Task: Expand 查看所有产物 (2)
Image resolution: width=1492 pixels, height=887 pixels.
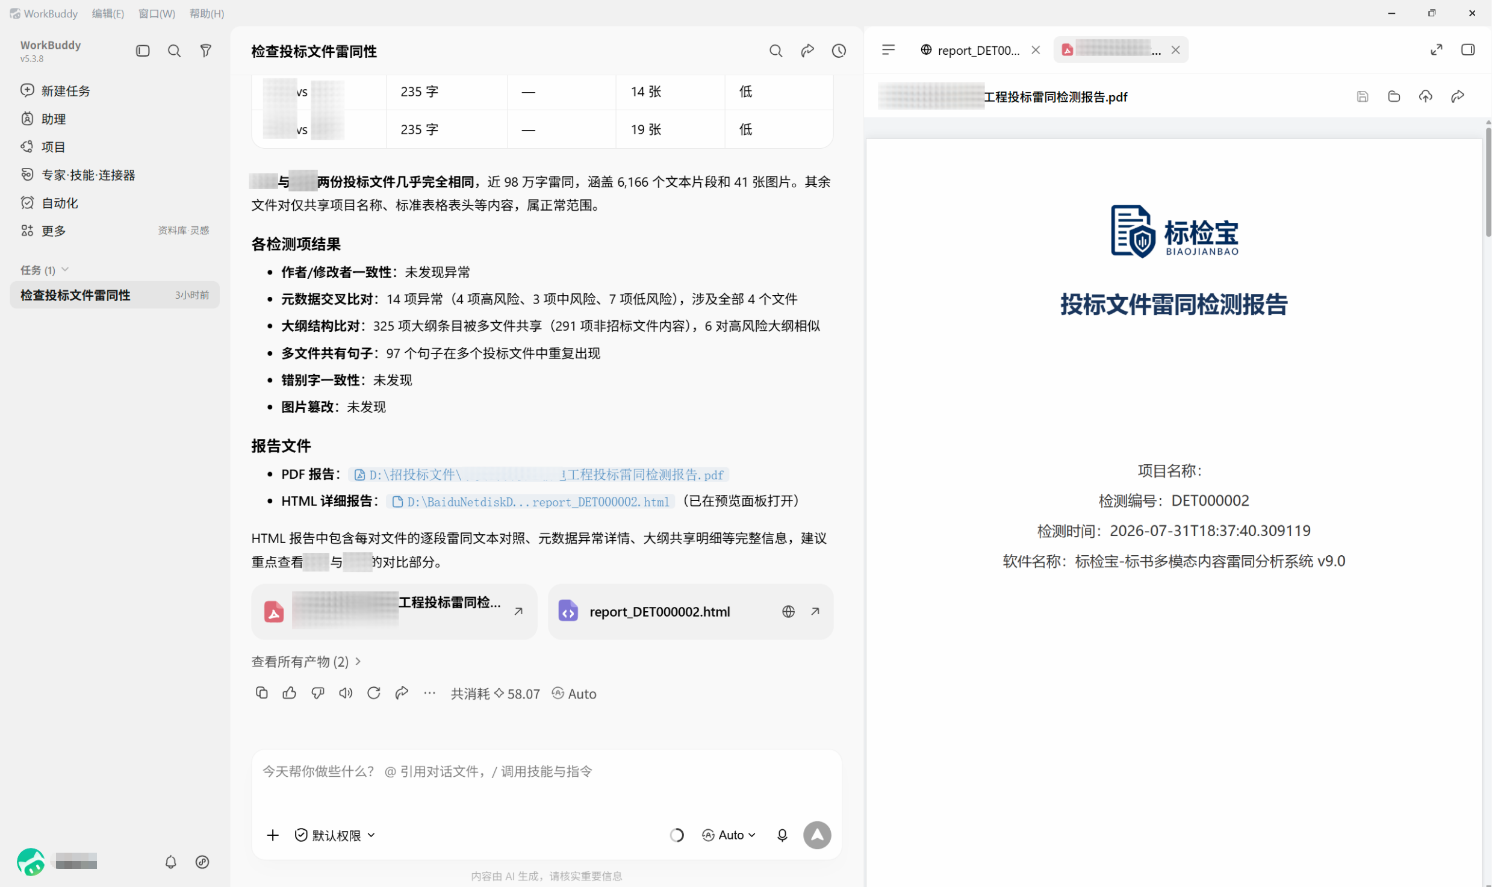Action: [x=306, y=662]
